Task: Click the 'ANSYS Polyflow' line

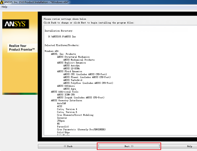Action: [x=88, y=83]
